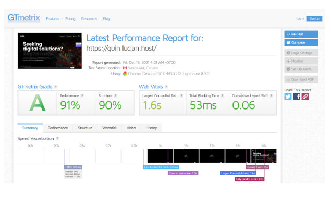Open the Performance tab
Screen dimensions: 331x205
[x=58, y=128]
